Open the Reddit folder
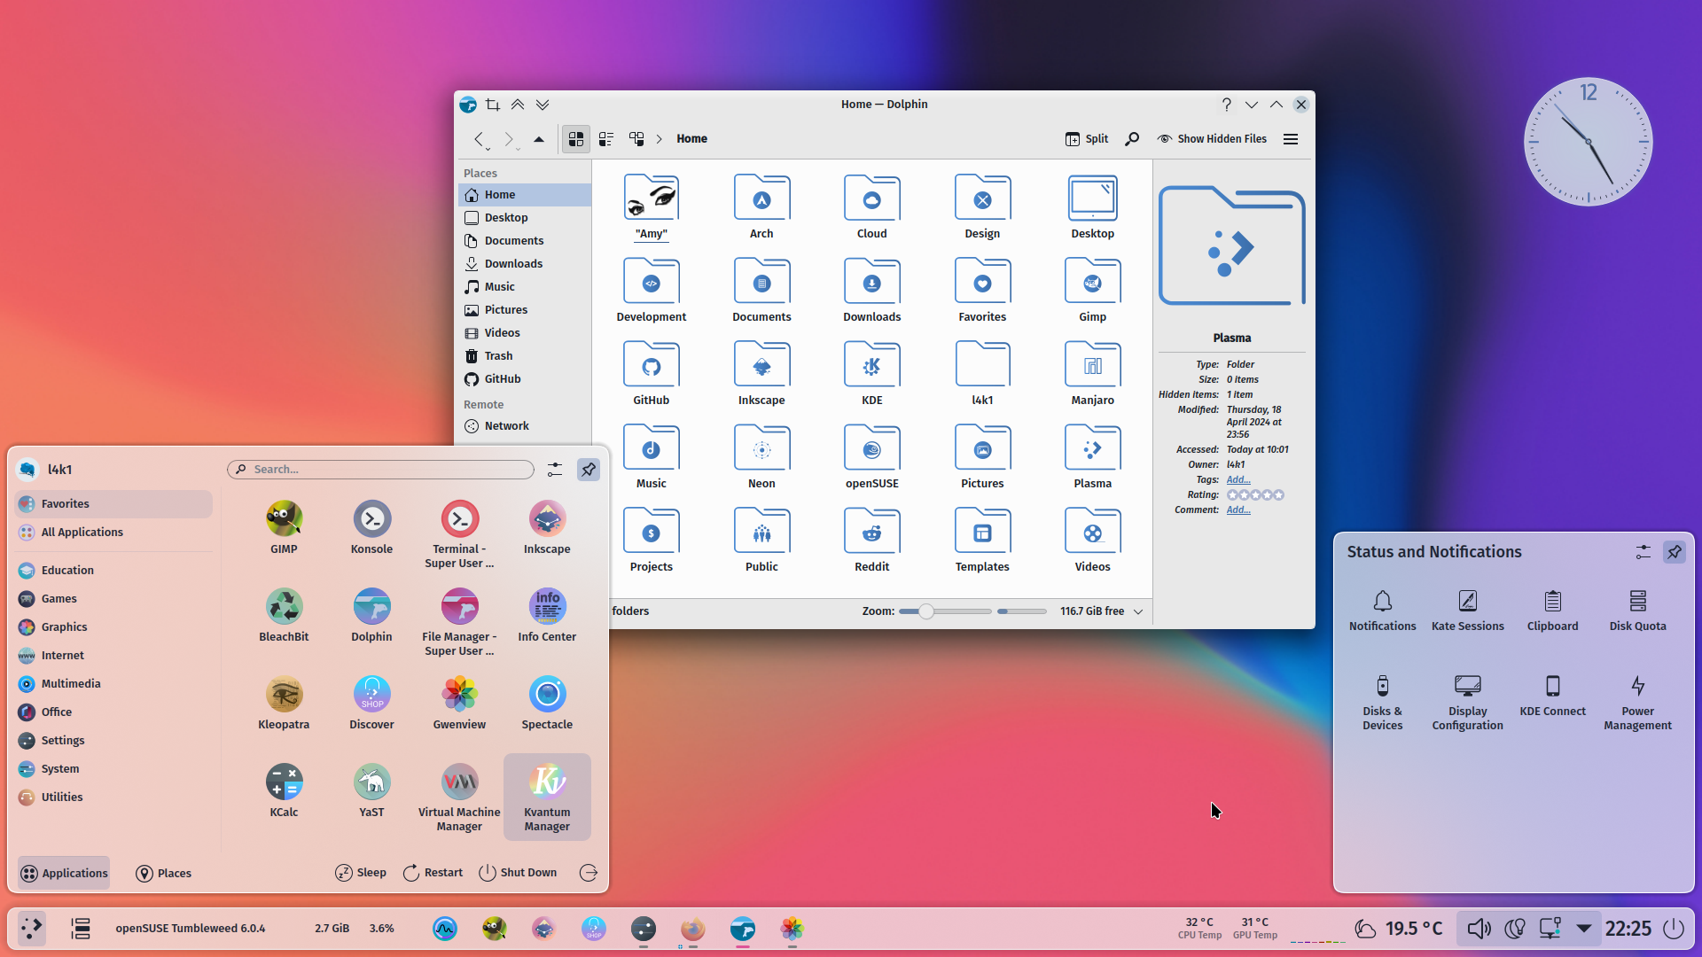1702x957 pixels. click(872, 541)
